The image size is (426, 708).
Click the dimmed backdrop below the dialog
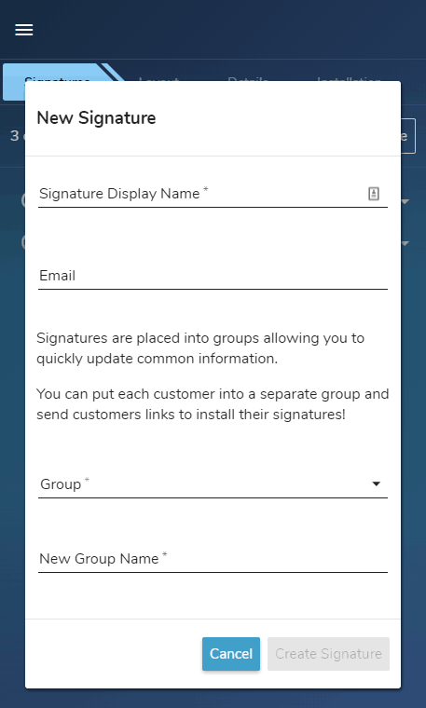click(213, 699)
